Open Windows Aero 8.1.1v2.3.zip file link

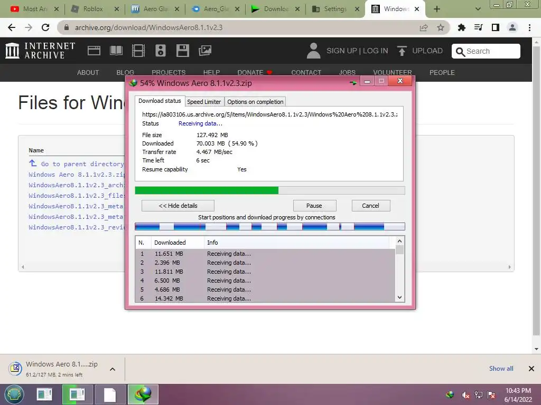[77, 175]
